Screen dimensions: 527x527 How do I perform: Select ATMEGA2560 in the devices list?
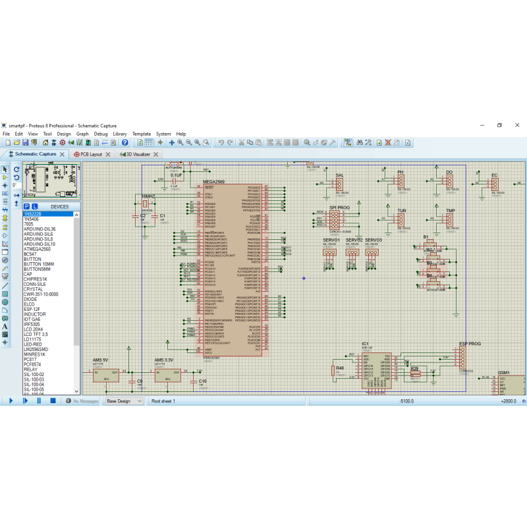pos(38,249)
